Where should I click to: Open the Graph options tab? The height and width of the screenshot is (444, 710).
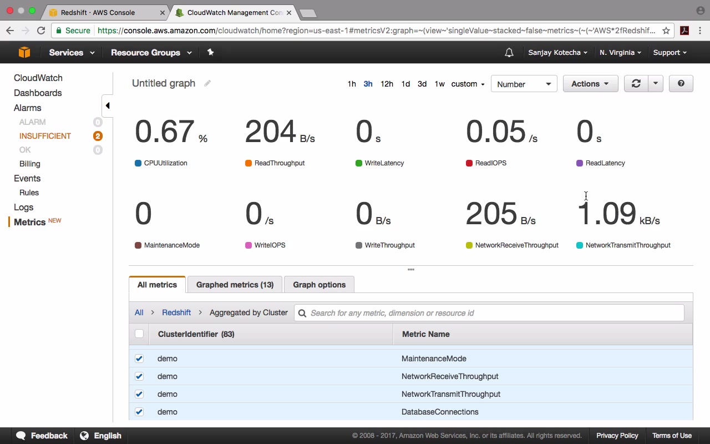[319, 285]
